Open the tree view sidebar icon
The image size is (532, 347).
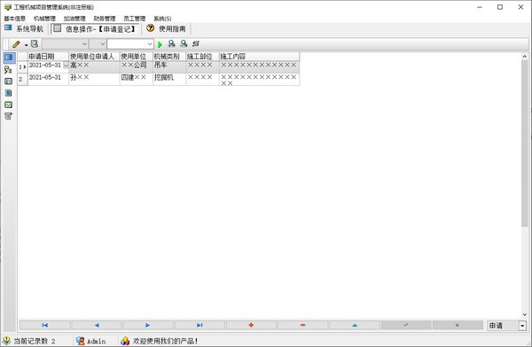pos(8,70)
